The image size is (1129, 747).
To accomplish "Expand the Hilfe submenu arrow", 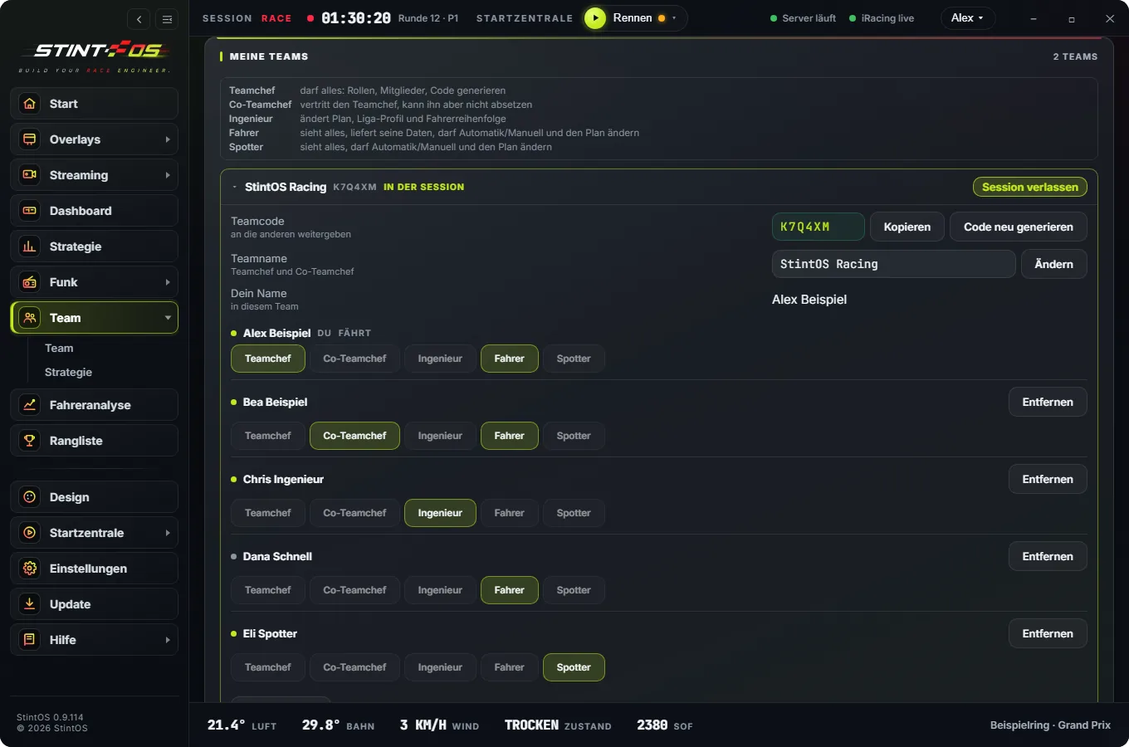I will [168, 640].
